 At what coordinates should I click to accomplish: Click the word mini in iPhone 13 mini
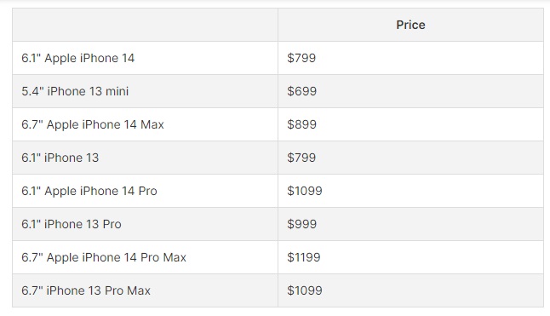pyautogui.click(x=117, y=91)
